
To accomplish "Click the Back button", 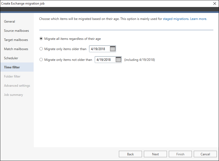I will tap(130, 154).
